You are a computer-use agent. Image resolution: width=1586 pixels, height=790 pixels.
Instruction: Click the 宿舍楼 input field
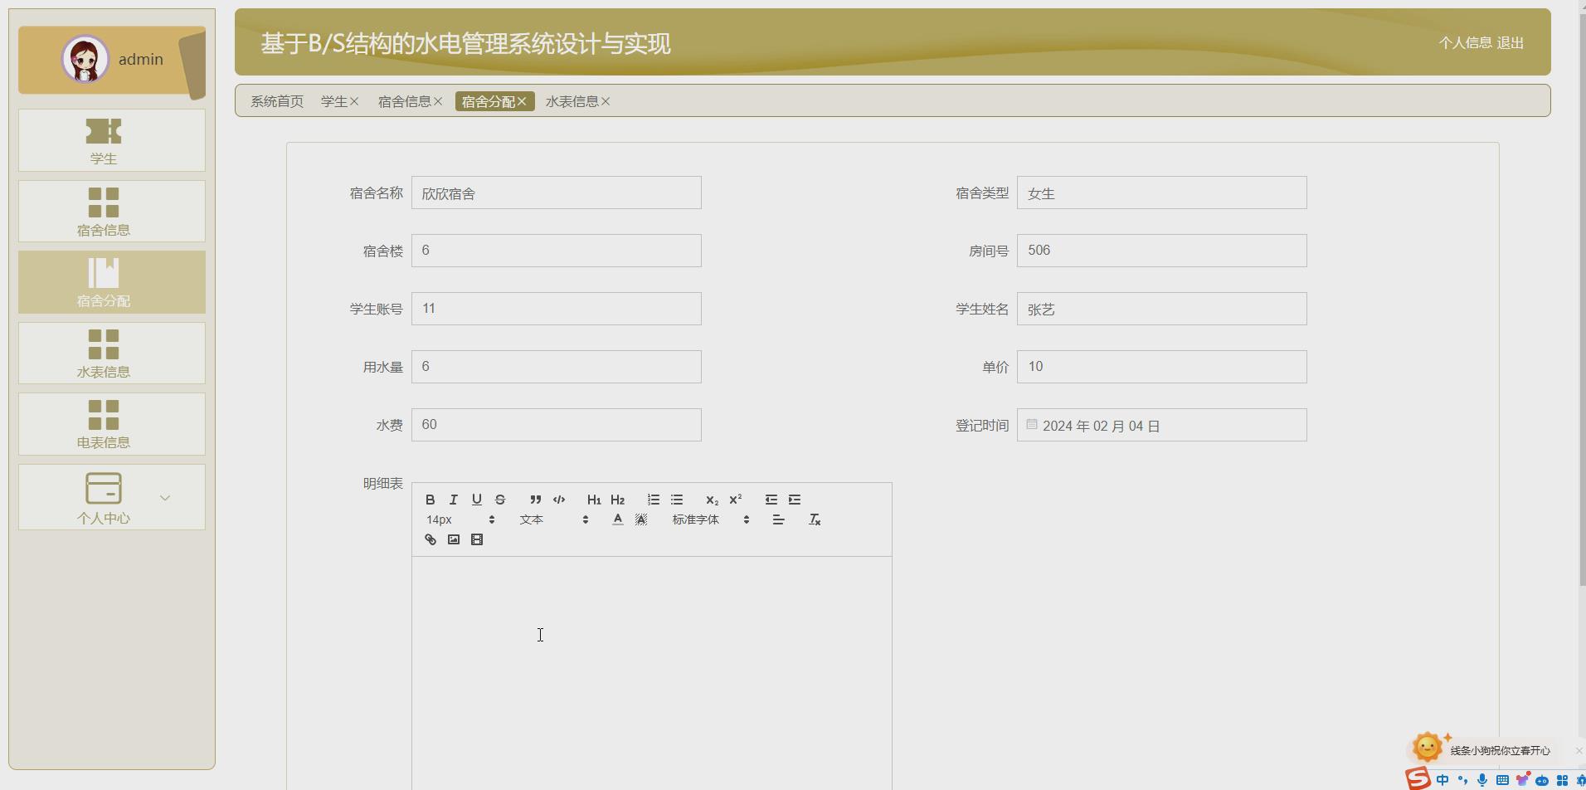point(557,251)
